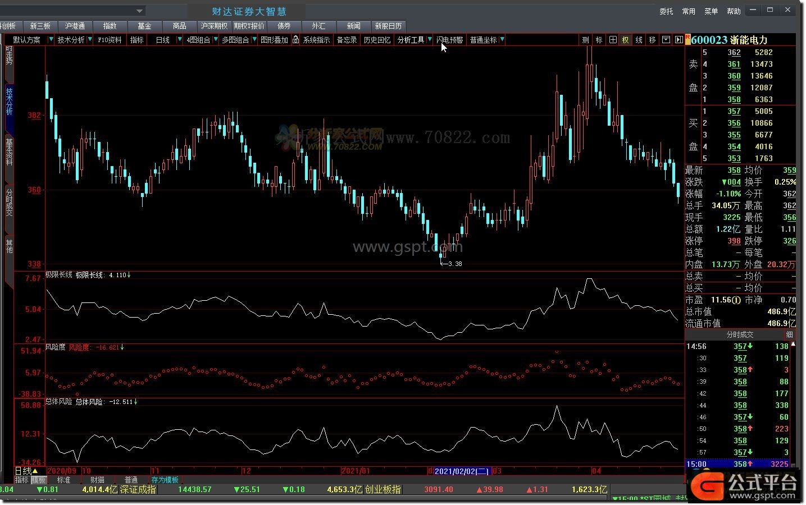Image resolution: width=806 pixels, height=505 pixels.
Task: Click the 线 draw line icon
Action: click(639, 40)
